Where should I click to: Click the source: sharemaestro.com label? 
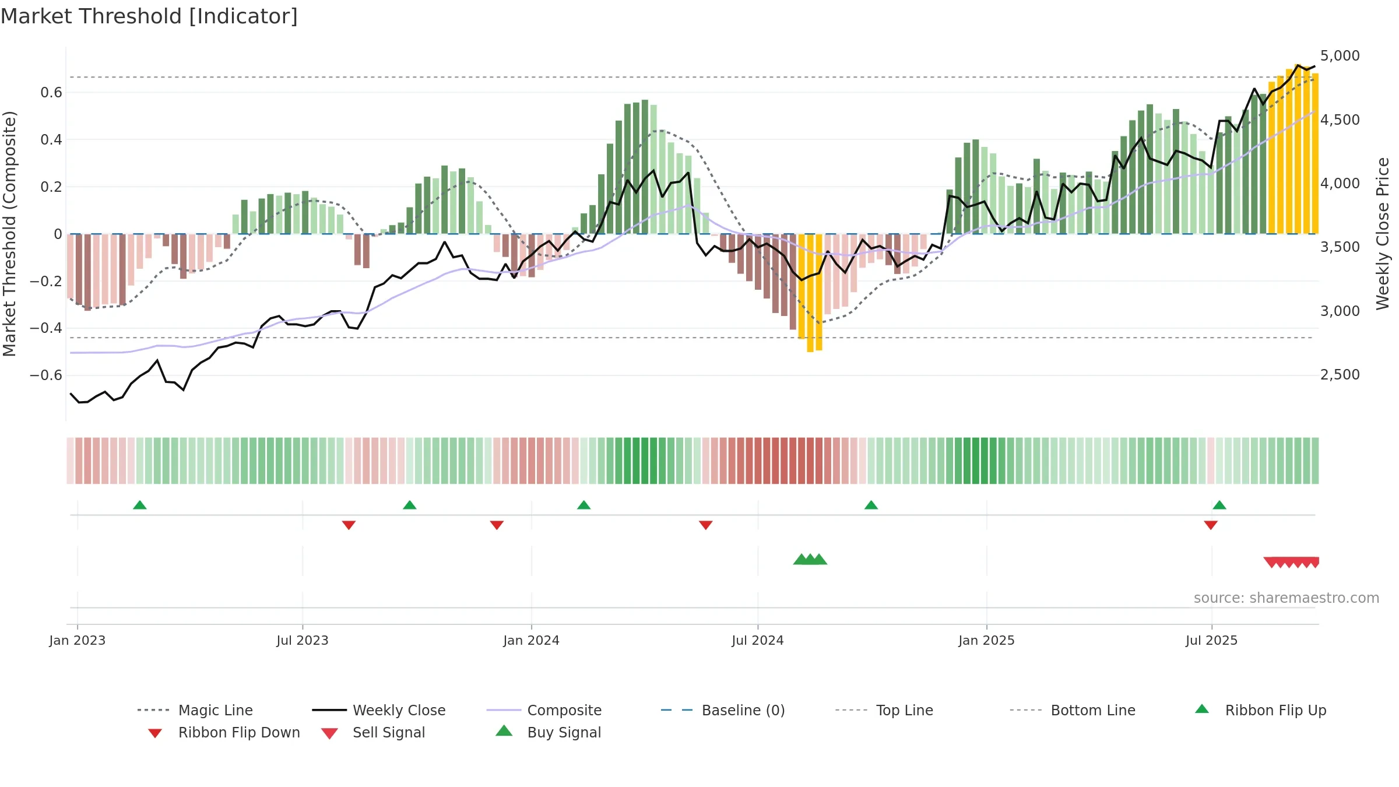click(x=1286, y=598)
